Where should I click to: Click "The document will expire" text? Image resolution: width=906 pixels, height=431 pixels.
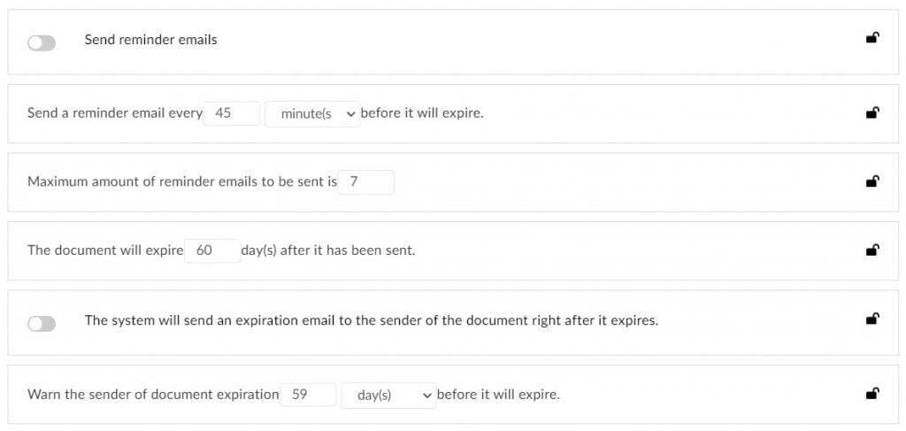point(105,250)
